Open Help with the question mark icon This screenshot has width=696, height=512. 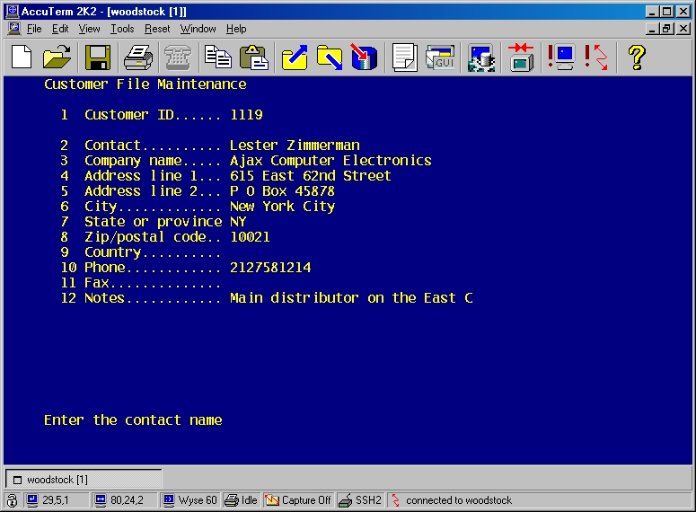(637, 57)
